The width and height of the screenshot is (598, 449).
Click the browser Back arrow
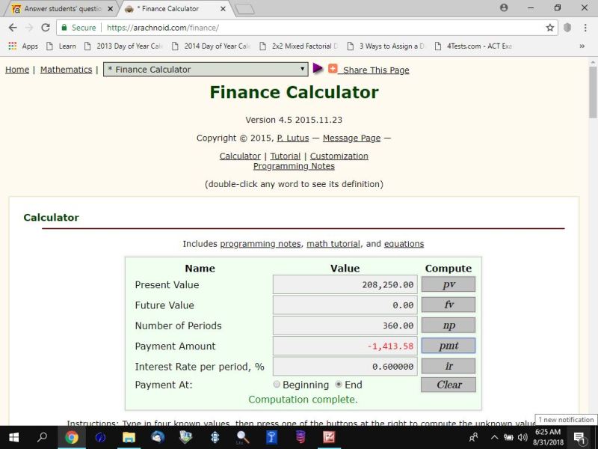tap(13, 28)
